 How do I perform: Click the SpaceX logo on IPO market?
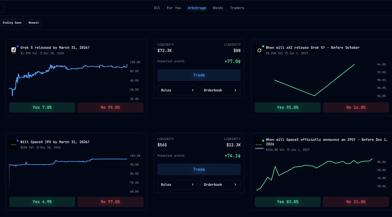coord(13,145)
